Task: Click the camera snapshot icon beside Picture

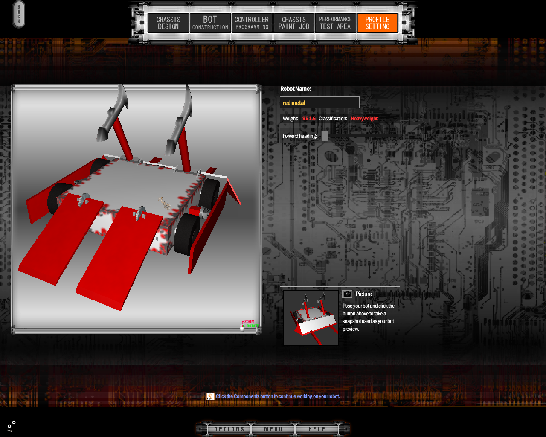Action: 347,294
